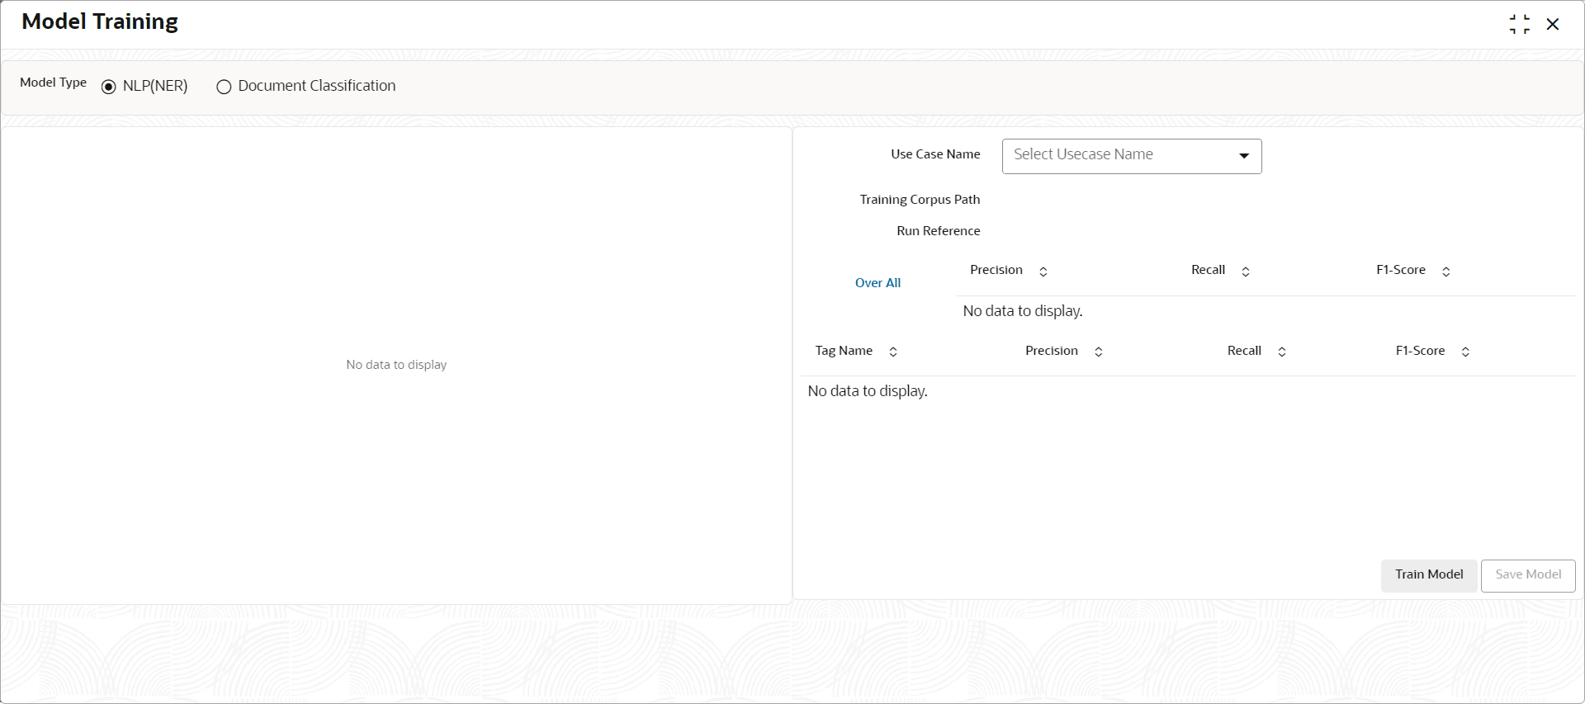Select Document Classification model type

[x=224, y=87]
